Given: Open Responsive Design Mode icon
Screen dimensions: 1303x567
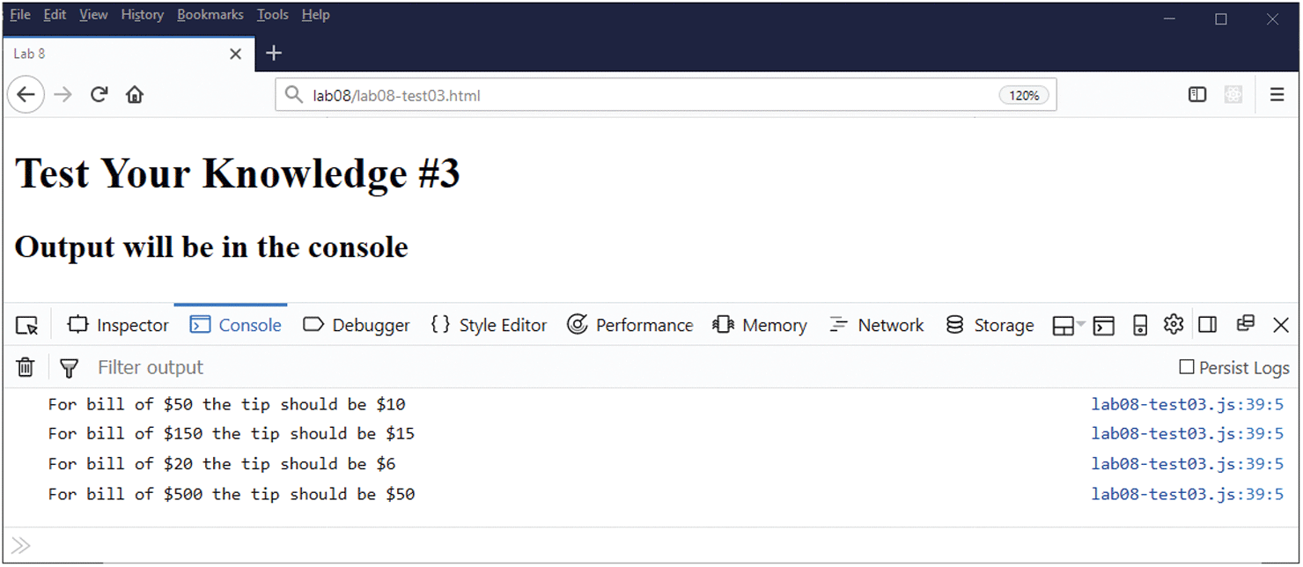Looking at the screenshot, I should click(x=1140, y=326).
